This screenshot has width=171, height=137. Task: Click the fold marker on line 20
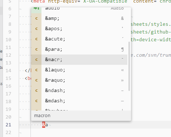click(20, 117)
